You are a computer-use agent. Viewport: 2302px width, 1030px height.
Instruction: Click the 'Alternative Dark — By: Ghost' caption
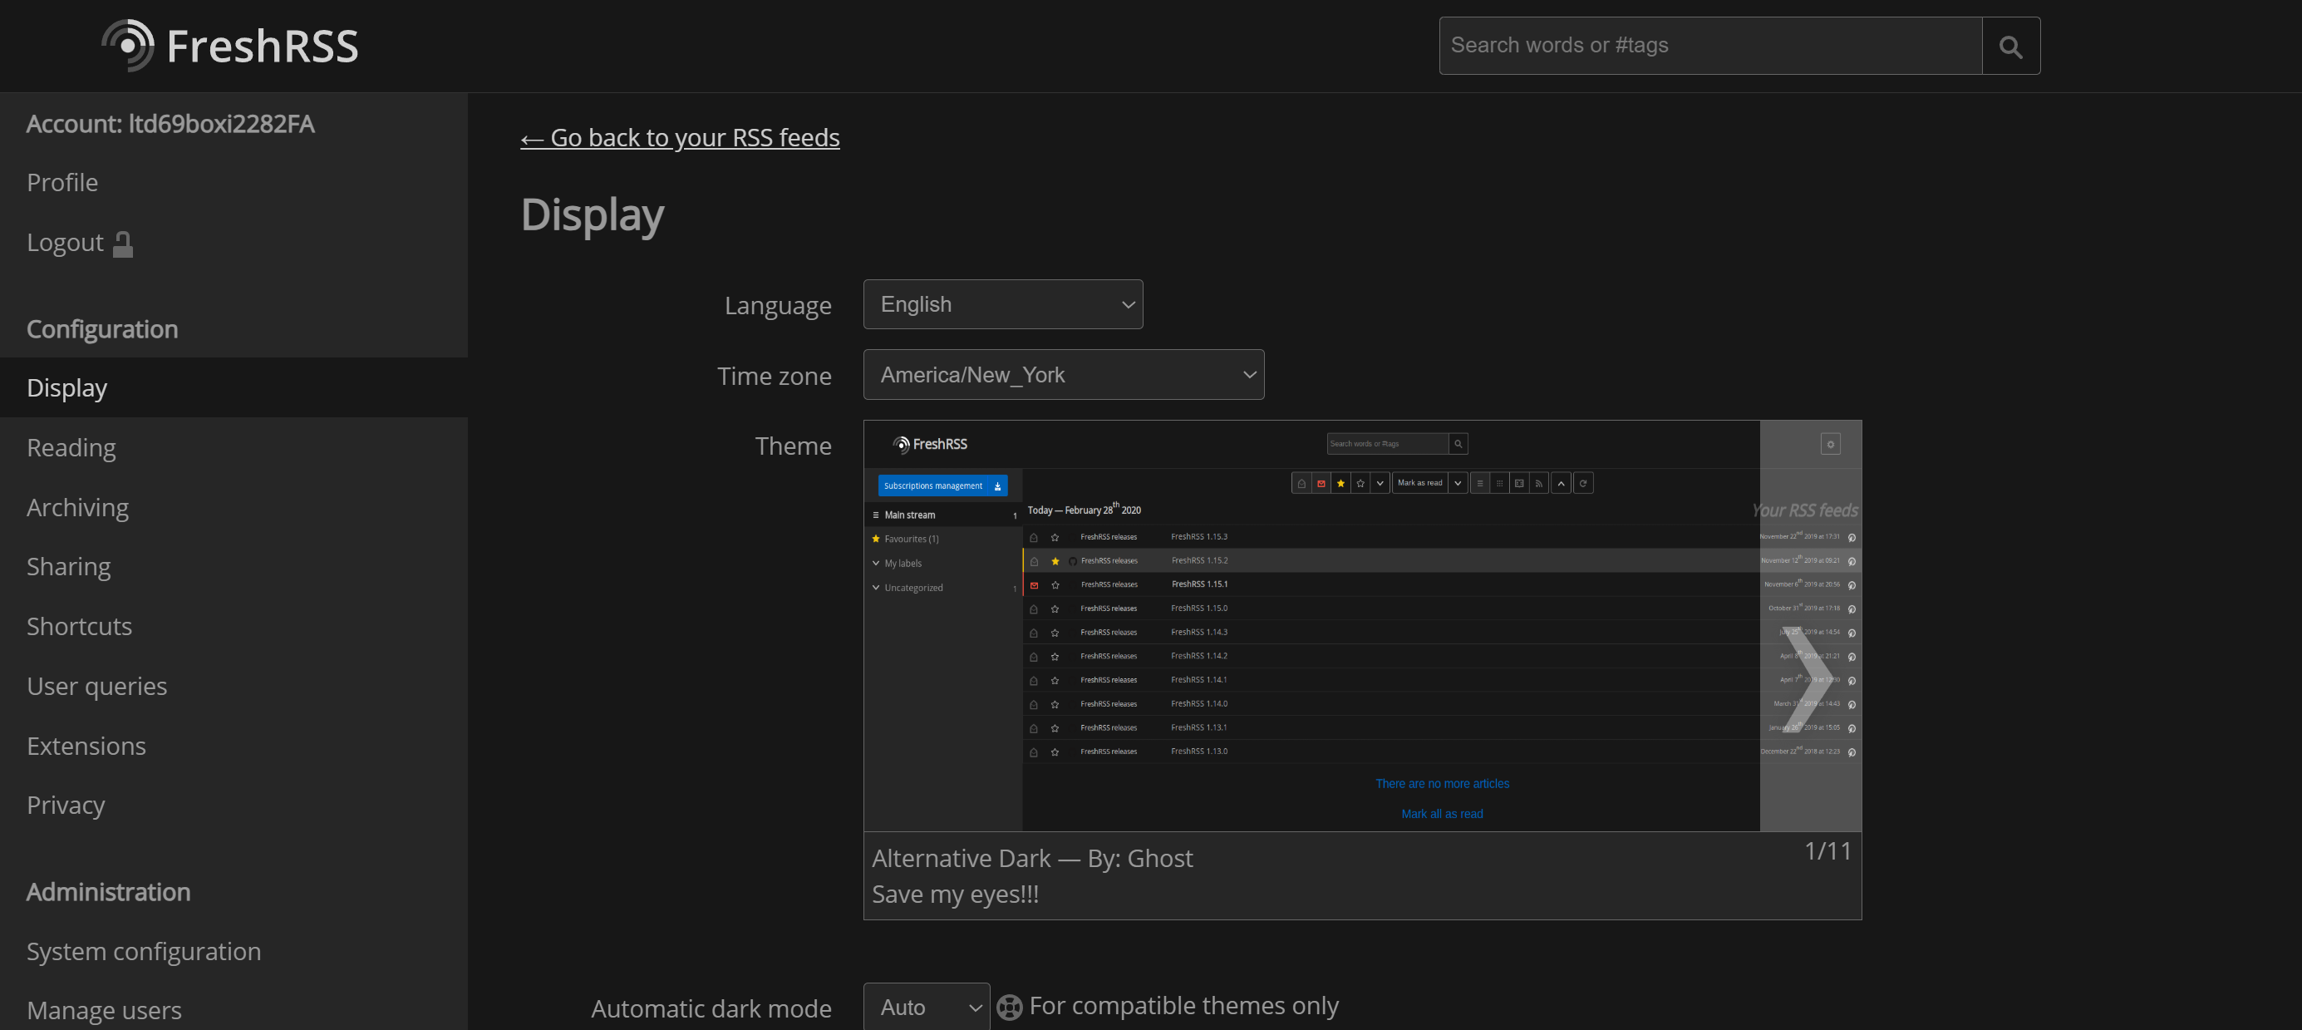coord(1032,858)
